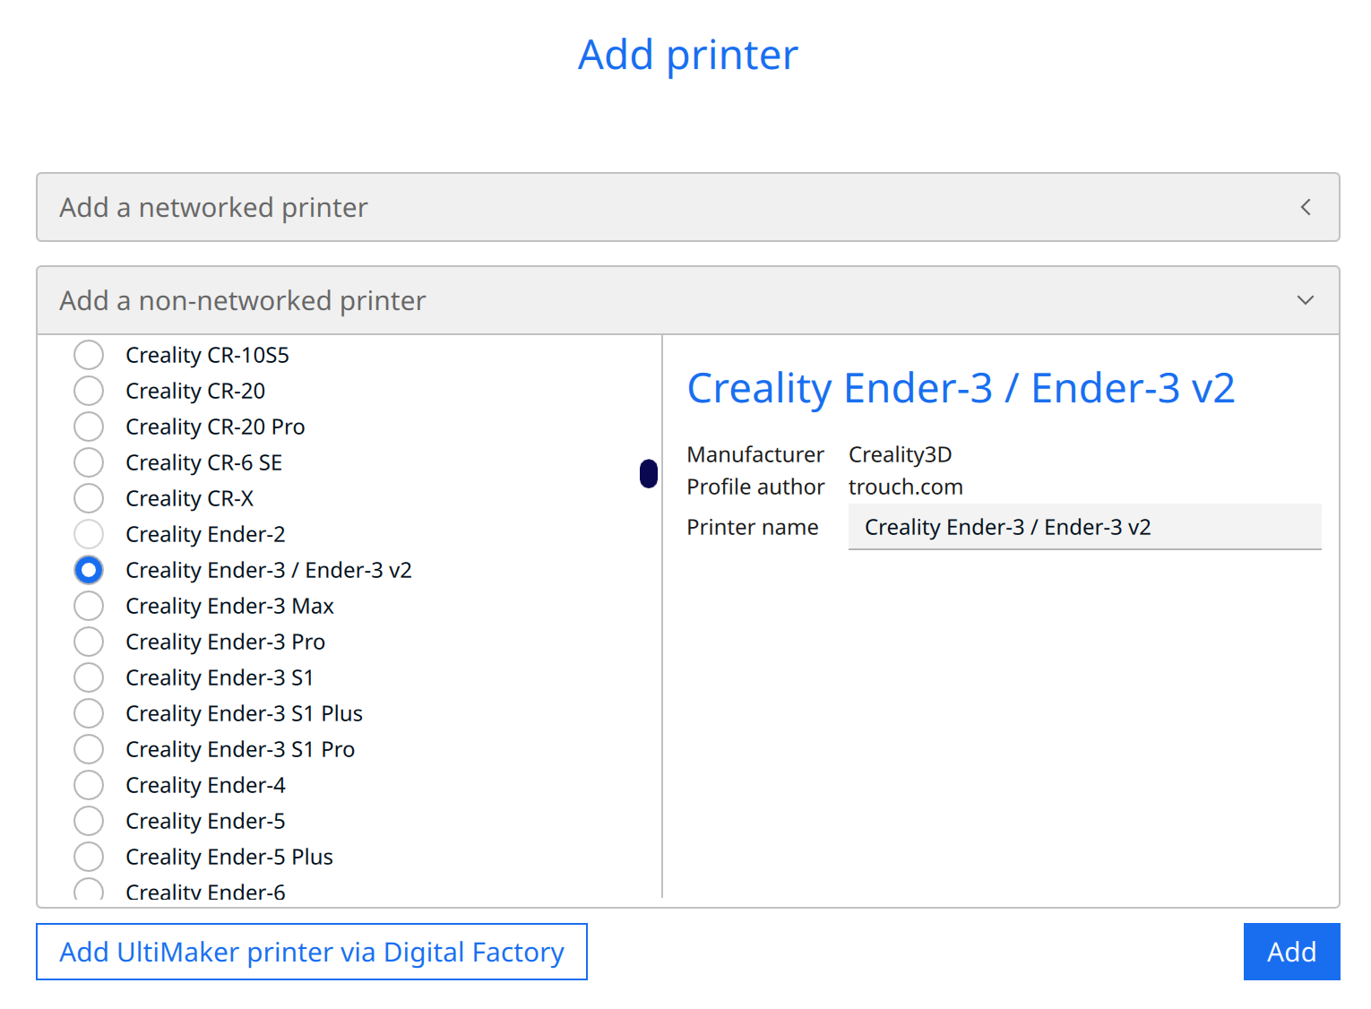Select the Creality CR-X radio button
Image resolution: width=1371 pixels, height=1009 pixels.
click(x=89, y=498)
